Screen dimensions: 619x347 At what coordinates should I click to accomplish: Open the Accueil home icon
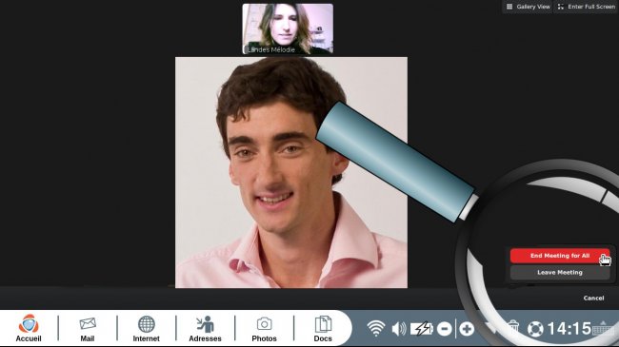pyautogui.click(x=29, y=328)
